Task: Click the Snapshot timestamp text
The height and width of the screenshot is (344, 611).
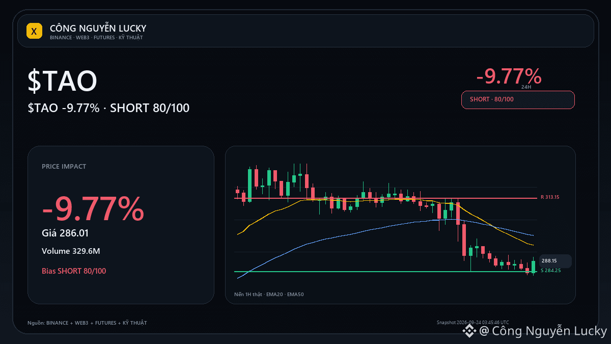Action: point(473,323)
